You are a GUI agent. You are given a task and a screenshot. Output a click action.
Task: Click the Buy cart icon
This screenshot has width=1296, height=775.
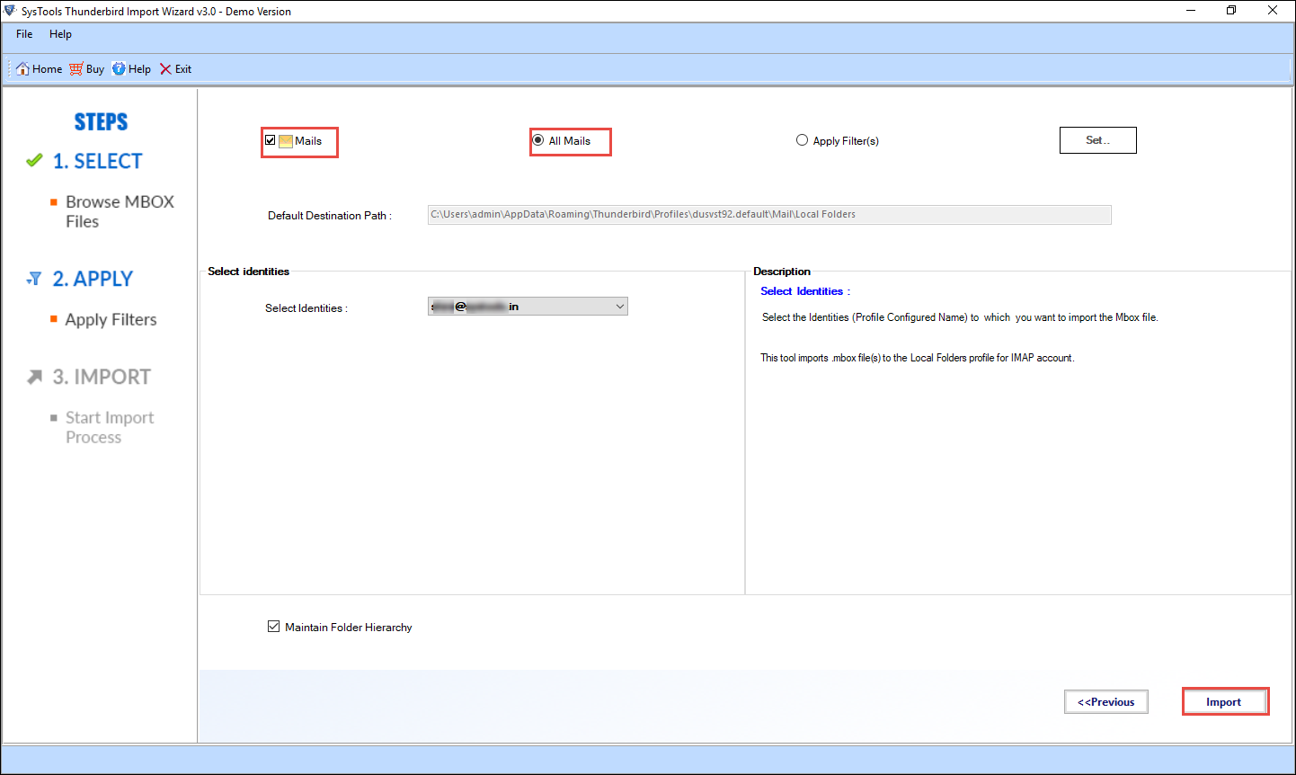pos(76,68)
